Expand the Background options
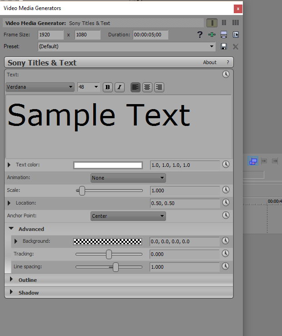The height and width of the screenshot is (336, 282). [15, 241]
